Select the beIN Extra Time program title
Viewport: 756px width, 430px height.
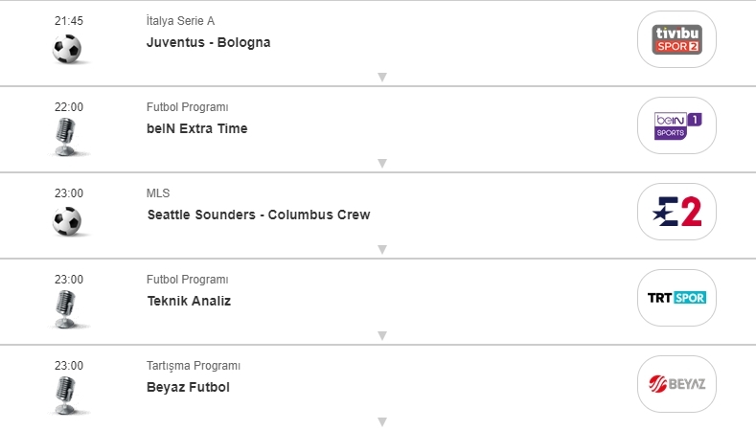click(x=196, y=128)
